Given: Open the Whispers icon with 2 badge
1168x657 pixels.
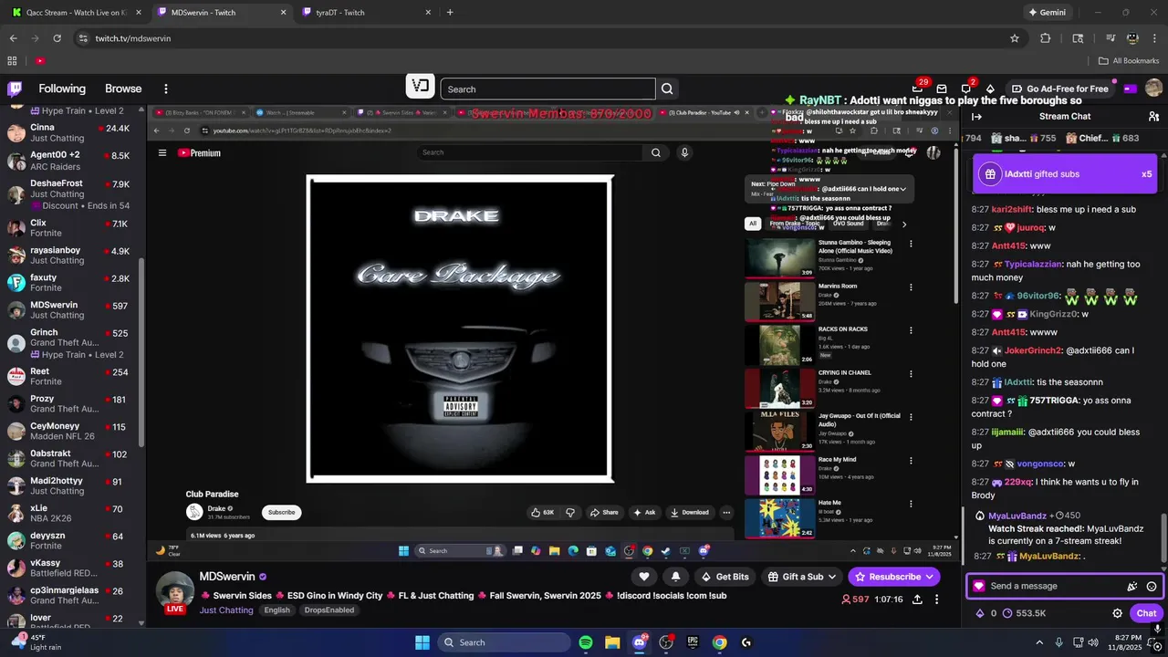Looking at the screenshot, I should [967, 89].
